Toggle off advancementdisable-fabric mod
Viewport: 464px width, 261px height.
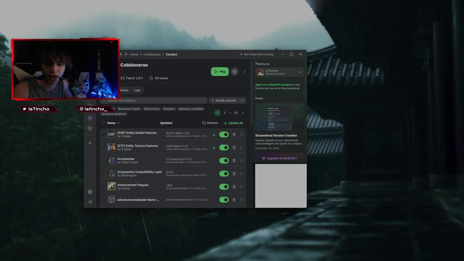224,200
